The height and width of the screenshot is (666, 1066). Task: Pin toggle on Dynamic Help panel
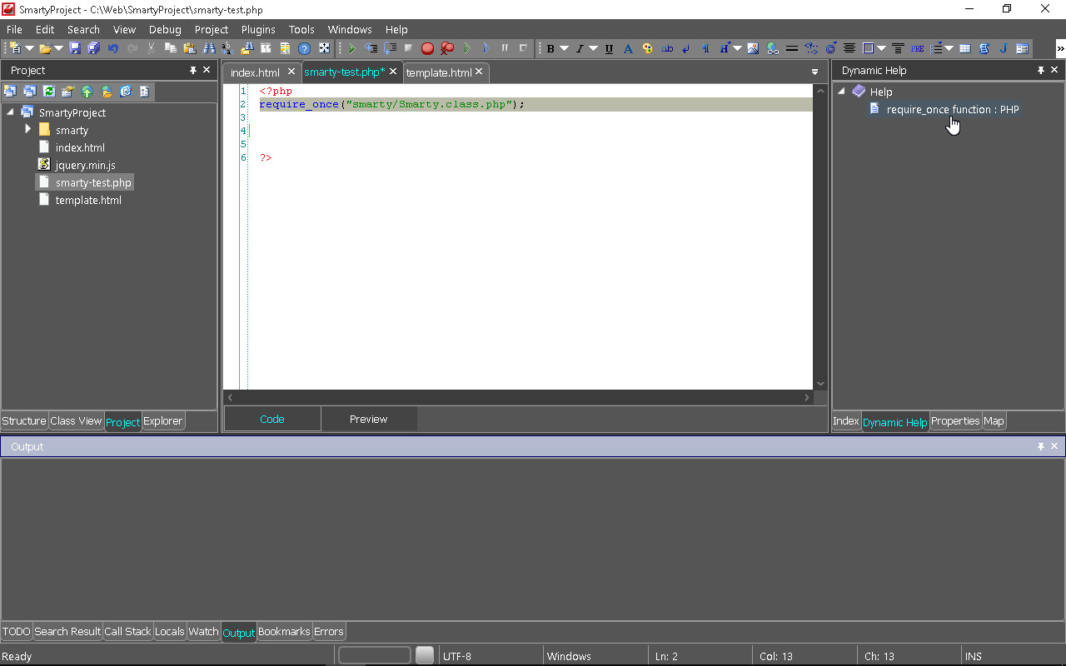click(1040, 70)
